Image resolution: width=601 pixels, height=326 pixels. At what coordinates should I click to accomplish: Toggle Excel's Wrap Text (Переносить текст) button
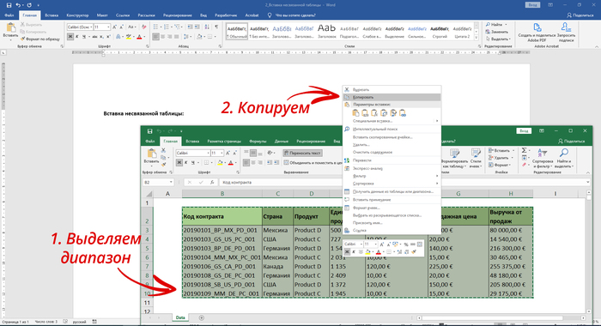coord(303,153)
